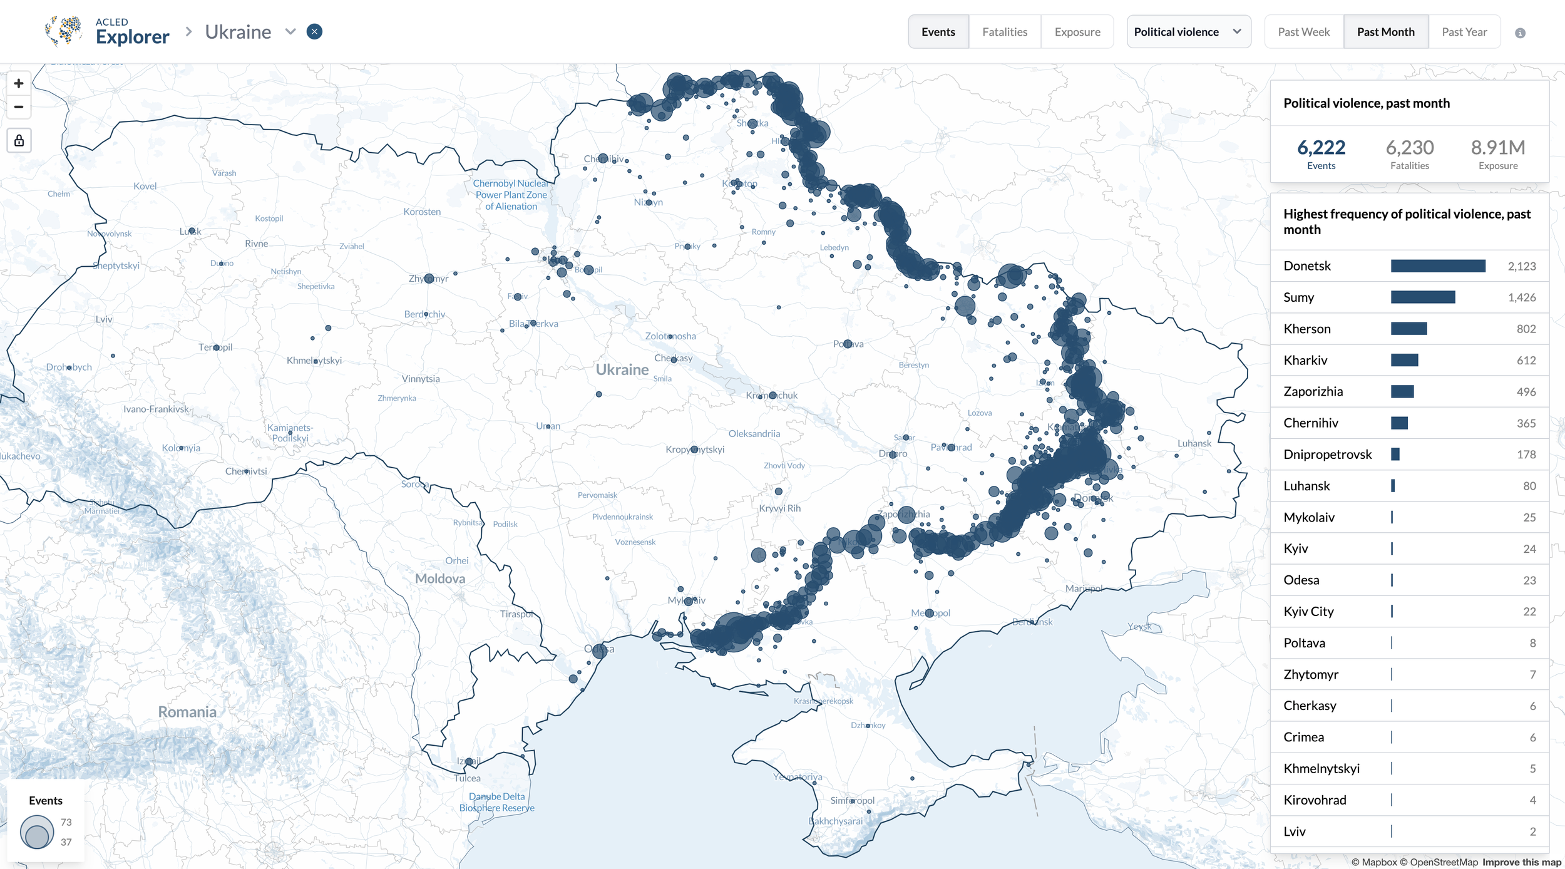Click breadcrumb arrow next to Explorer
1565x869 pixels.
pyautogui.click(x=188, y=31)
